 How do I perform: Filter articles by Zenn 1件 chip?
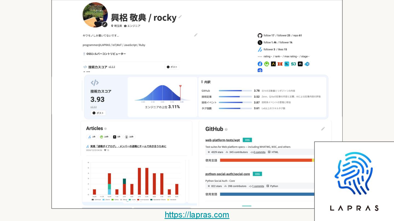pos(92,137)
